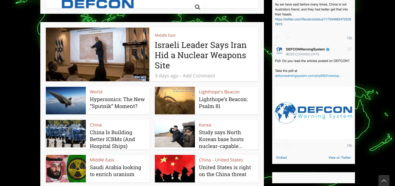Screen dimensions: 395x186
Task: Click the verified badge beside DEFCONWarningSystem
Action: pyautogui.click(x=328, y=49)
